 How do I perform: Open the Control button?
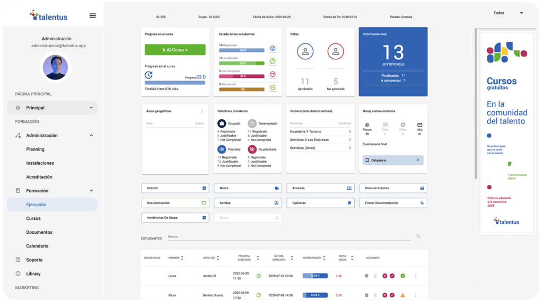click(175, 188)
